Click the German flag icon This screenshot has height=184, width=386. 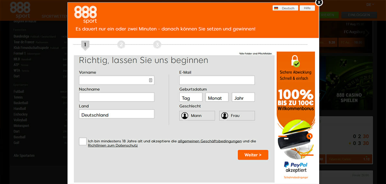click(x=276, y=8)
